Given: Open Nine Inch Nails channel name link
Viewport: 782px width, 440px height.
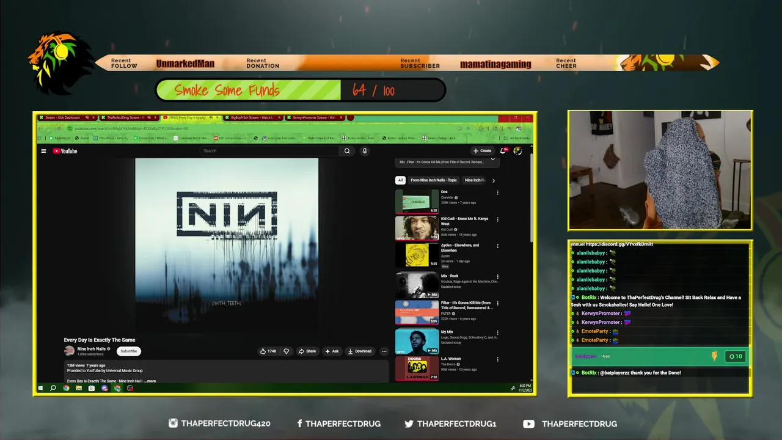Looking at the screenshot, I should tap(91, 349).
